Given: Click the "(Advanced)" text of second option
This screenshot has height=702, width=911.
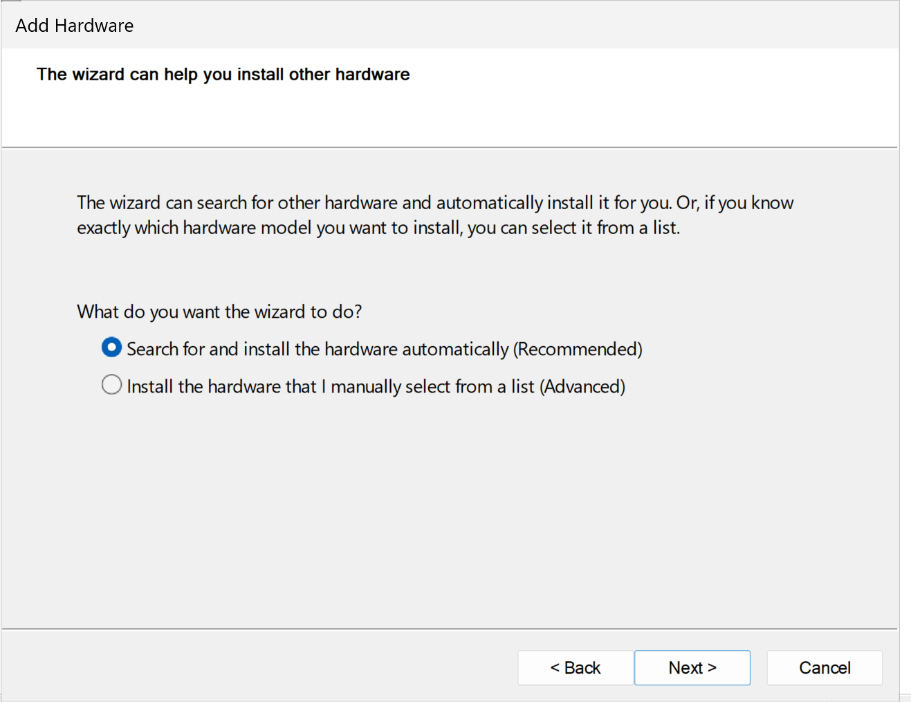Looking at the screenshot, I should [582, 386].
